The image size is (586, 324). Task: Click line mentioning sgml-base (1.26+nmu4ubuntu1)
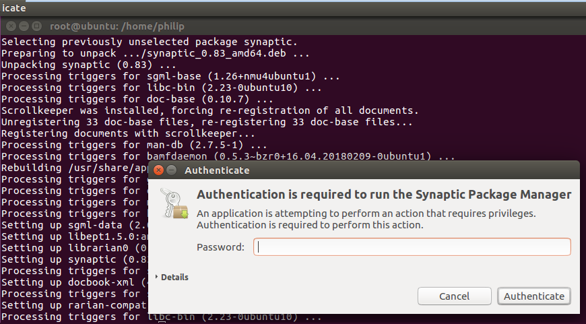(170, 76)
